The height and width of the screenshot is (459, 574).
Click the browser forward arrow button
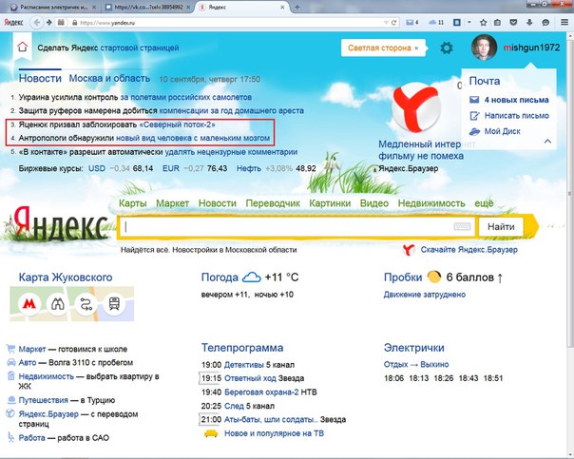pos(49,22)
